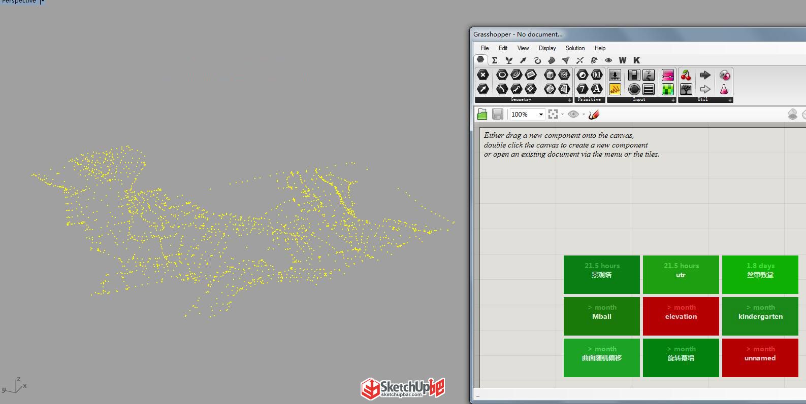806x404 pixels.
Task: Open the Edit menu in Grasshopper
Action: [x=503, y=48]
